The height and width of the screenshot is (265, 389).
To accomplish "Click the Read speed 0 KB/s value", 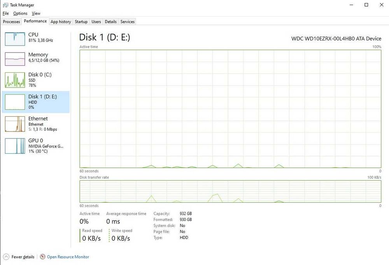I will point(91,238).
